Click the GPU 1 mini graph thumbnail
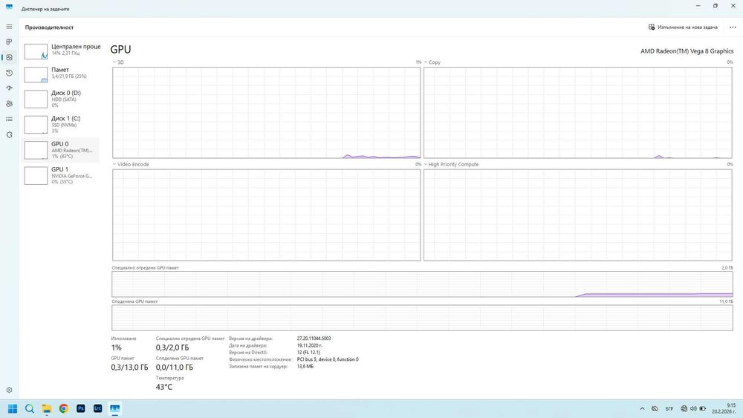Image resolution: width=743 pixels, height=418 pixels. tap(36, 176)
